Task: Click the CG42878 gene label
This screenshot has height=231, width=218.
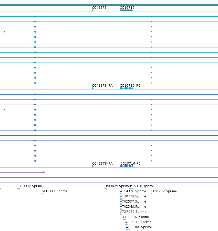Action: click(x=99, y=8)
